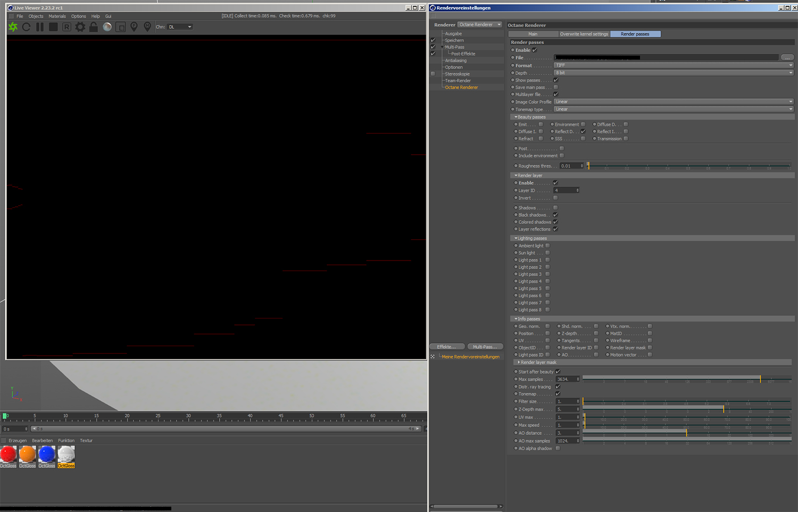Click the pick focus 'F' pin icon

[x=134, y=27]
